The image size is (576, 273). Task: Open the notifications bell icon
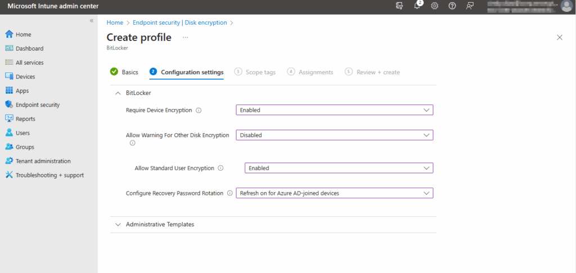point(417,6)
